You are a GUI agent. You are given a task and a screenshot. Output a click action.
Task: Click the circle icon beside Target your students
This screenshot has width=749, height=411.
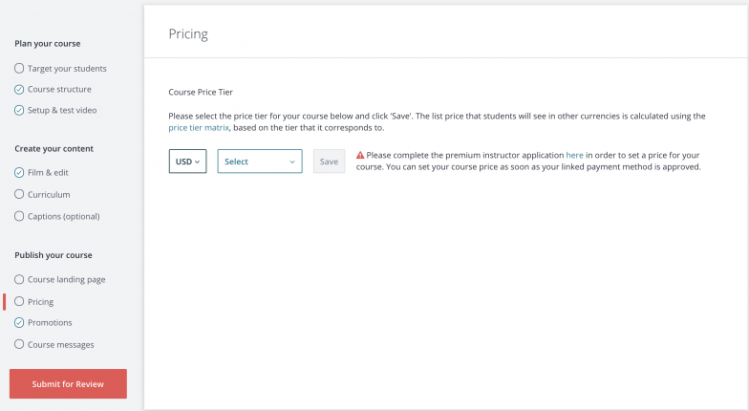click(x=19, y=69)
